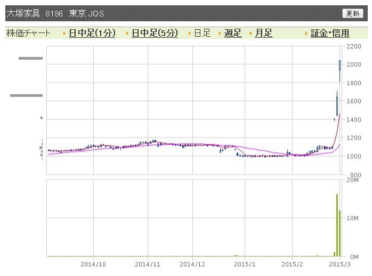Click the 20M volume axis label

(x=352, y=180)
